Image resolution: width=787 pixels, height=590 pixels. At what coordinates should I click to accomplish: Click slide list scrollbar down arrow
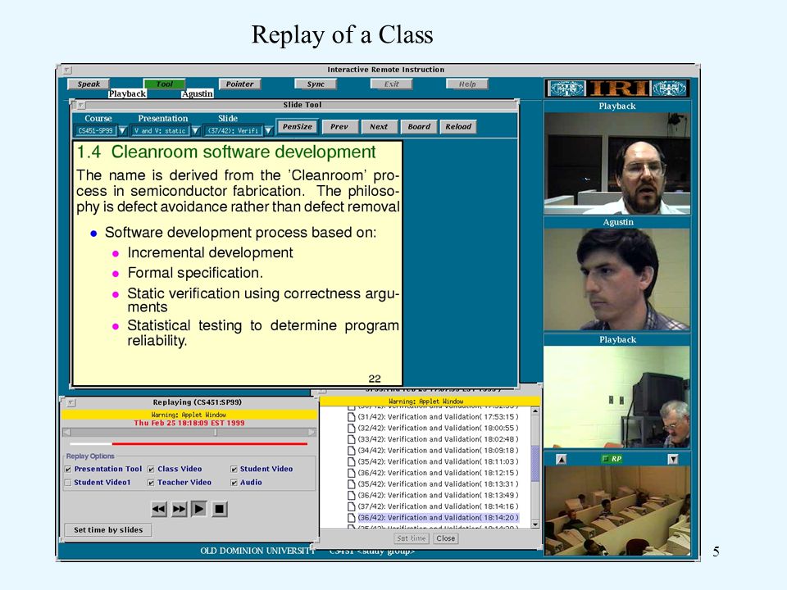[x=535, y=524]
